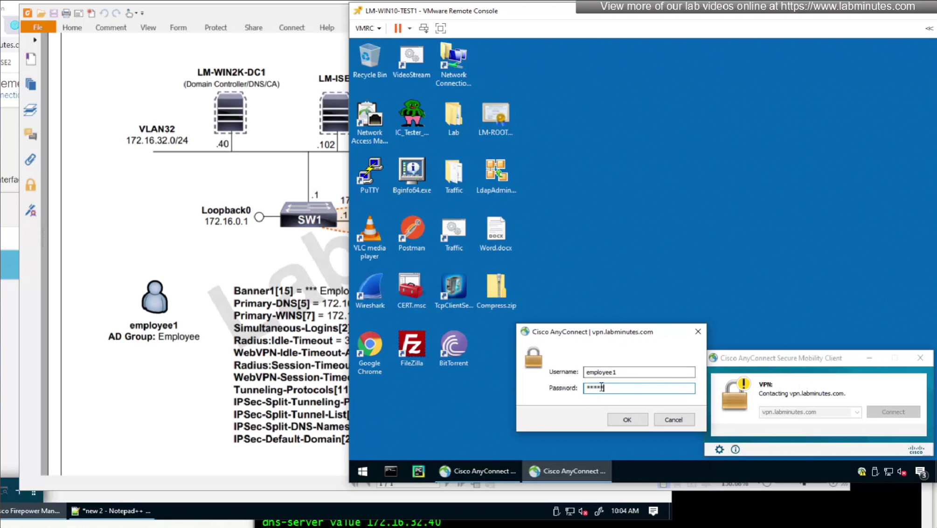Click Cancel in the AnyConnect login dialog
This screenshot has width=937, height=528.
point(673,419)
